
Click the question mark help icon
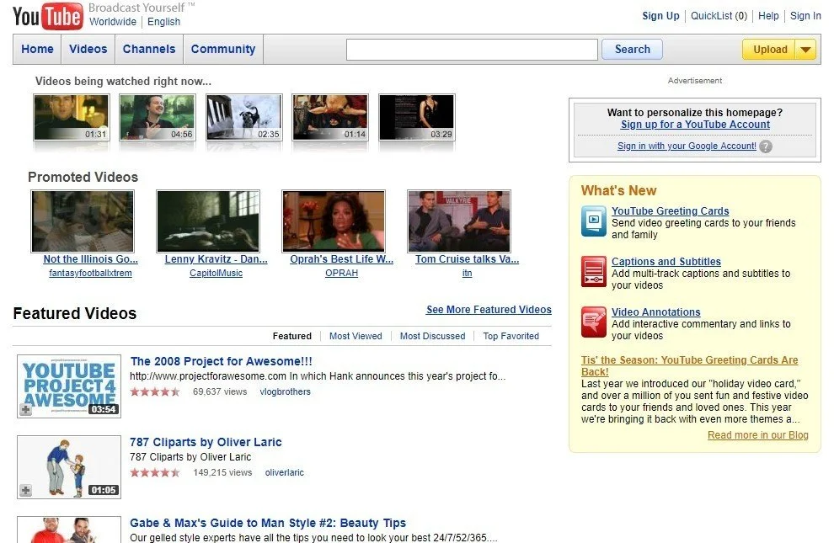766,146
